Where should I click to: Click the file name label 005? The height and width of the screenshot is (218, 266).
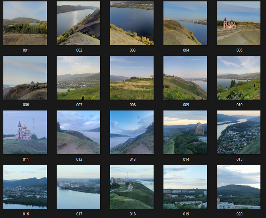(x=239, y=50)
